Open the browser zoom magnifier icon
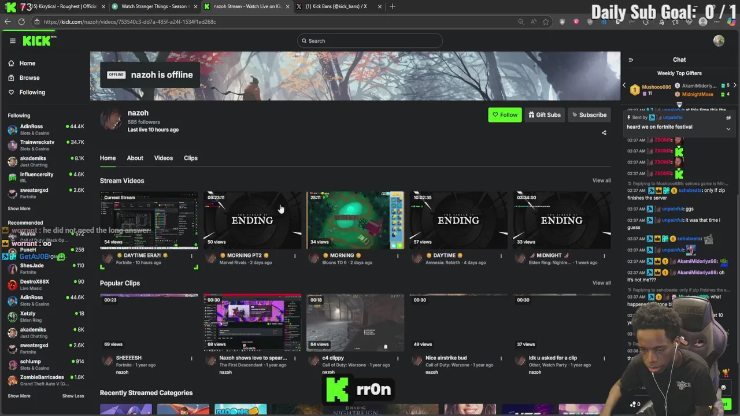740x416 pixels. tap(521, 22)
